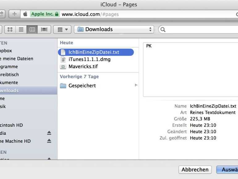Open Alle meine Dateien in sidebar

coord(16,59)
